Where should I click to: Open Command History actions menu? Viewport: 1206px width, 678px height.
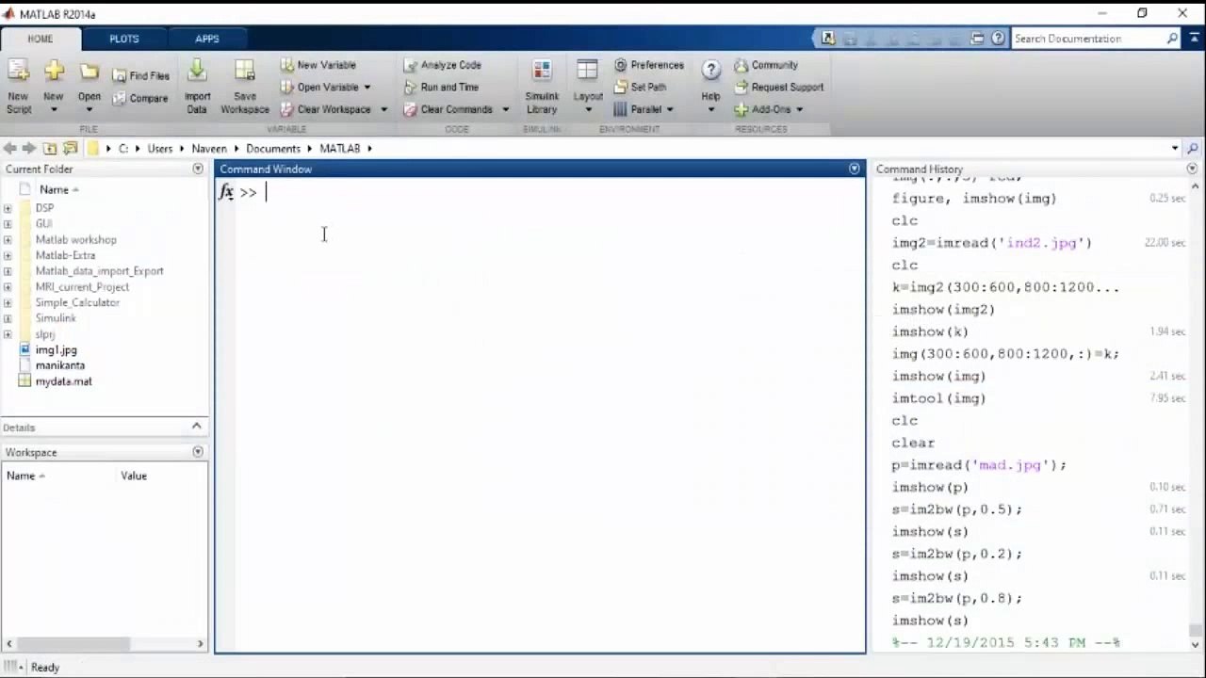pos(1193,169)
